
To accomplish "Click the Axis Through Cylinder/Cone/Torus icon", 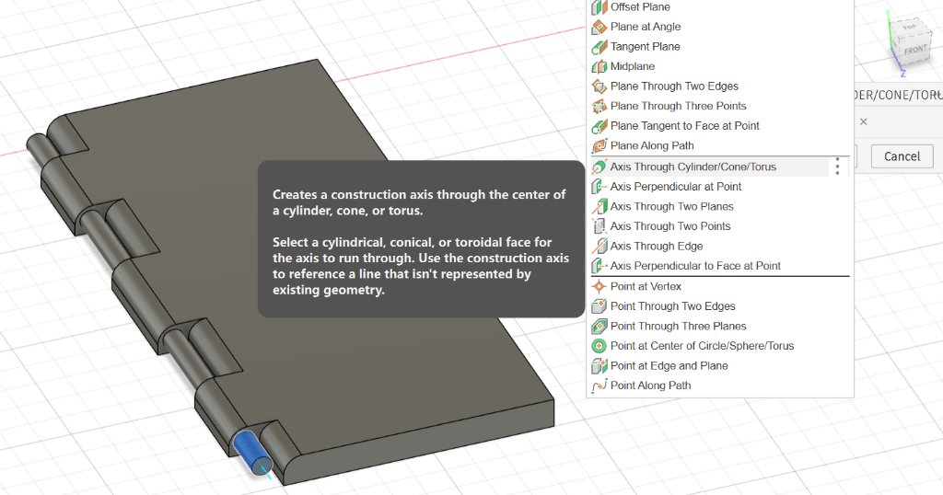I will tap(600, 167).
